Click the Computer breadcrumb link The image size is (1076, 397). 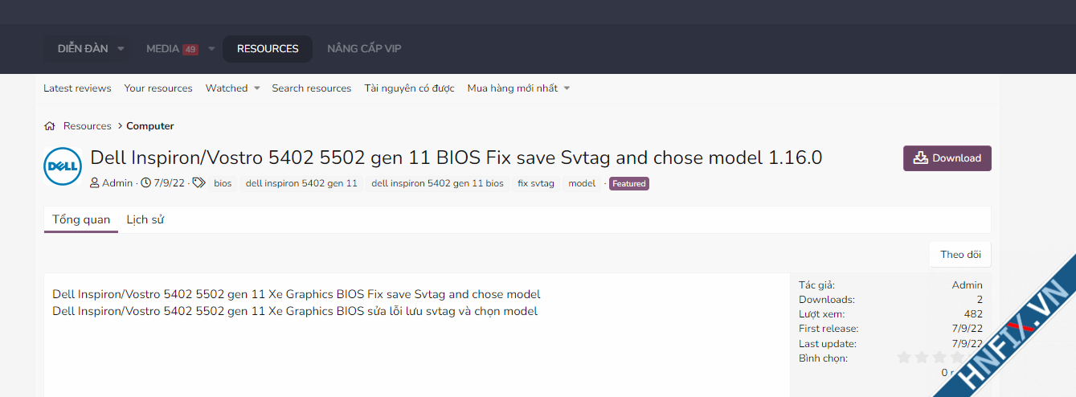click(x=150, y=126)
